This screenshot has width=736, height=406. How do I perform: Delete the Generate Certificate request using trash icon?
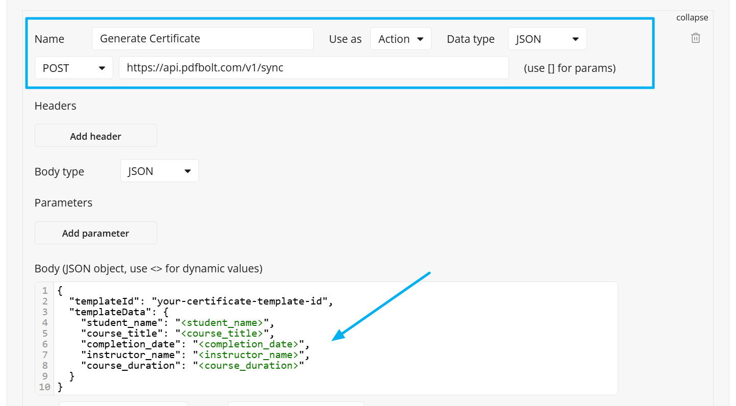click(x=695, y=37)
